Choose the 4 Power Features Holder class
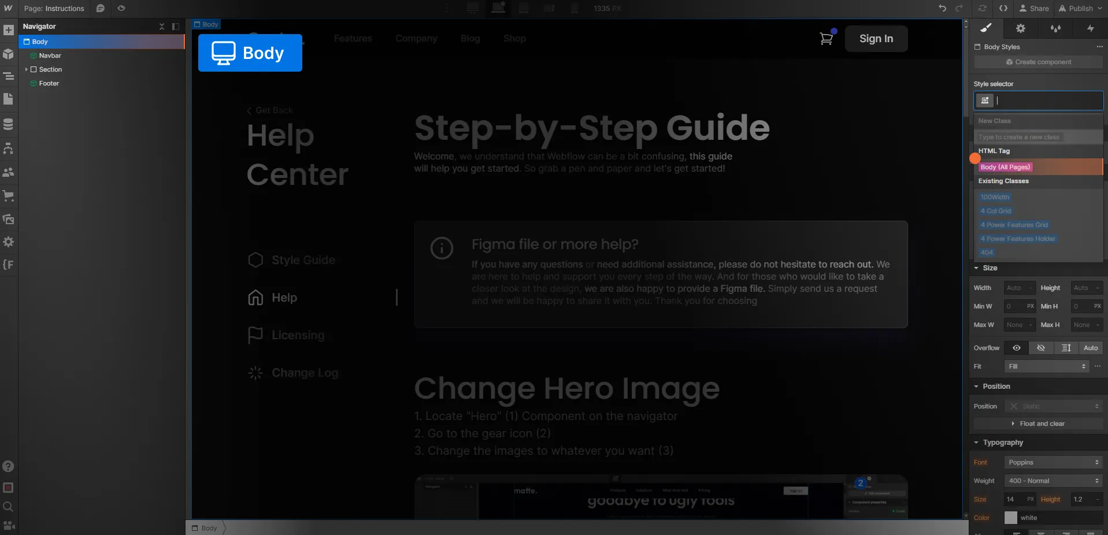The height and width of the screenshot is (535, 1108). pos(1018,239)
